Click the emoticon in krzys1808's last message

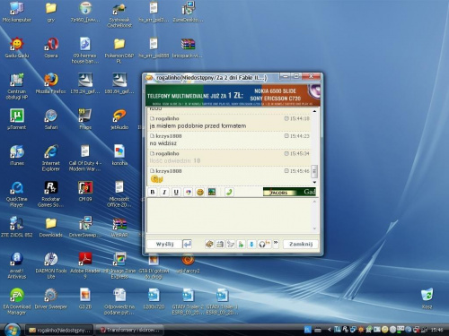[156, 179]
